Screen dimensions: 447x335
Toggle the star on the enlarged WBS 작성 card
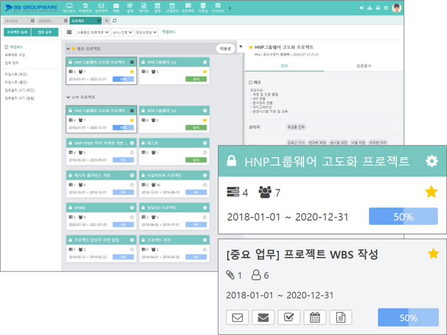pos(433,253)
